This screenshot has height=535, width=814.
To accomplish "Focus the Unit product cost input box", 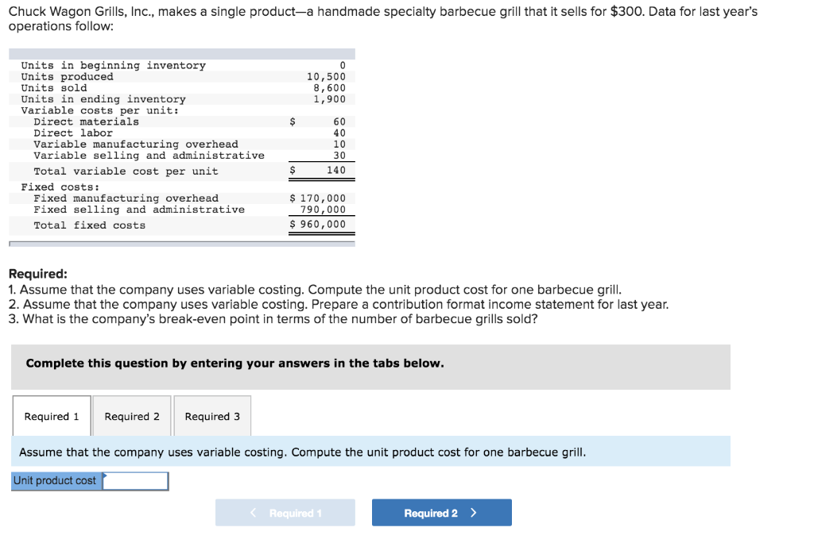I will (x=136, y=481).
